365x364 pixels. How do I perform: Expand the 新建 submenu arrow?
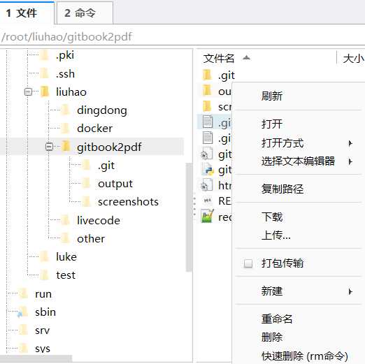(350, 291)
